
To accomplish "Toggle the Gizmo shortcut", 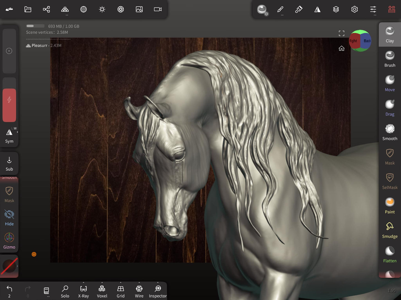I will coord(9,241).
